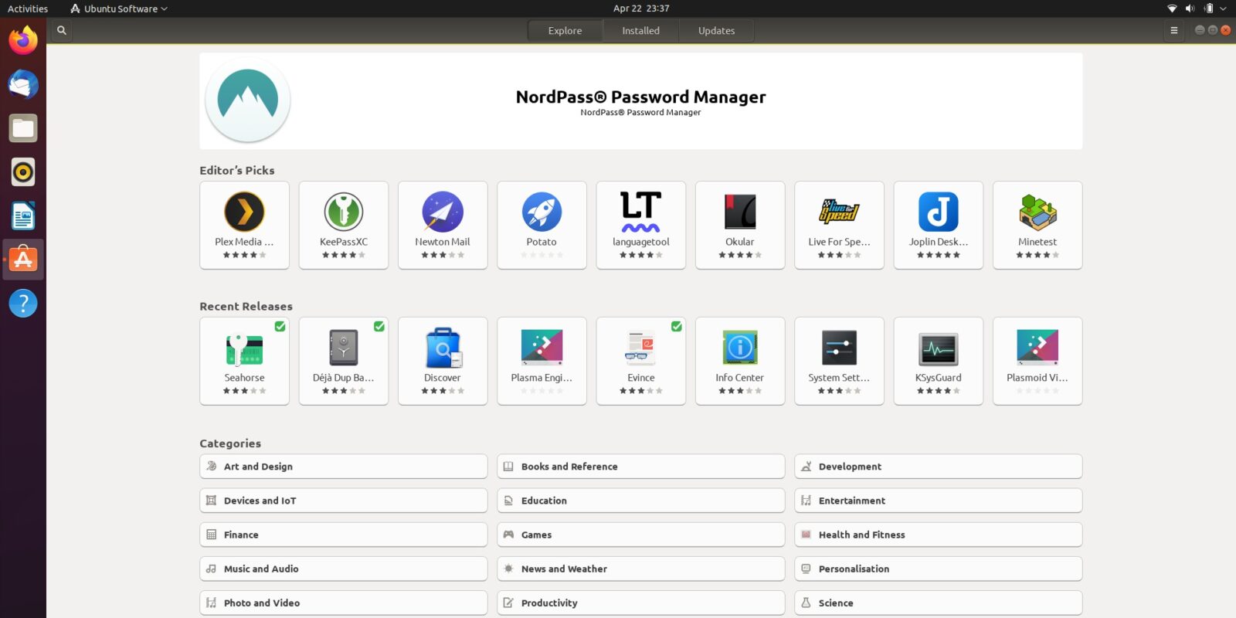Browse the Development category
The height and width of the screenshot is (618, 1236).
point(938,467)
